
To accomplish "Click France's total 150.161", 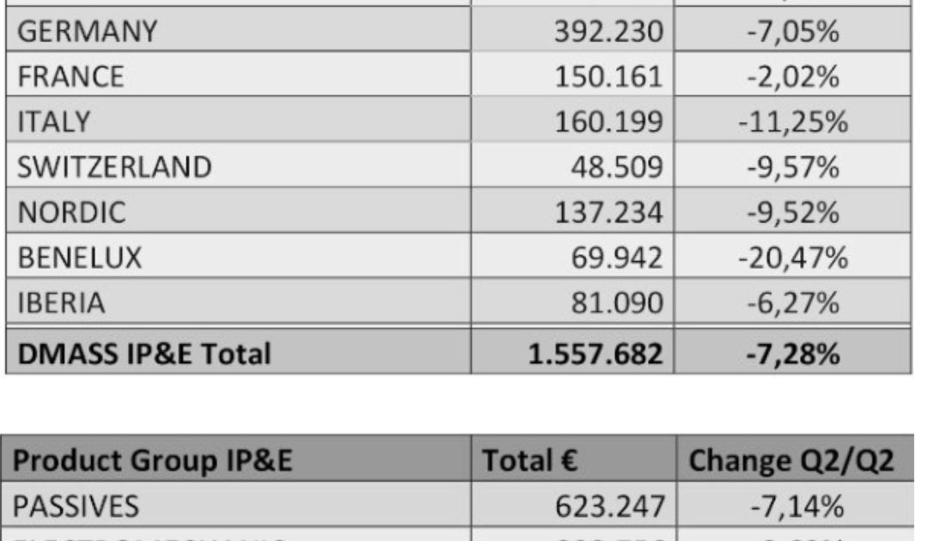I will 608,76.
